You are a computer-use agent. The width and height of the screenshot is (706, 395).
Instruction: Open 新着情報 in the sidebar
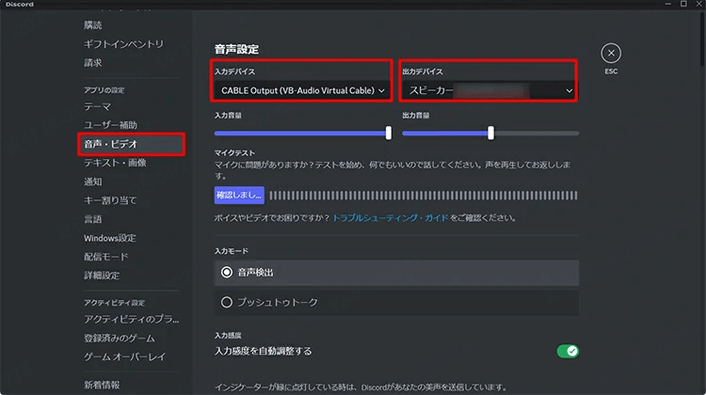(102, 385)
